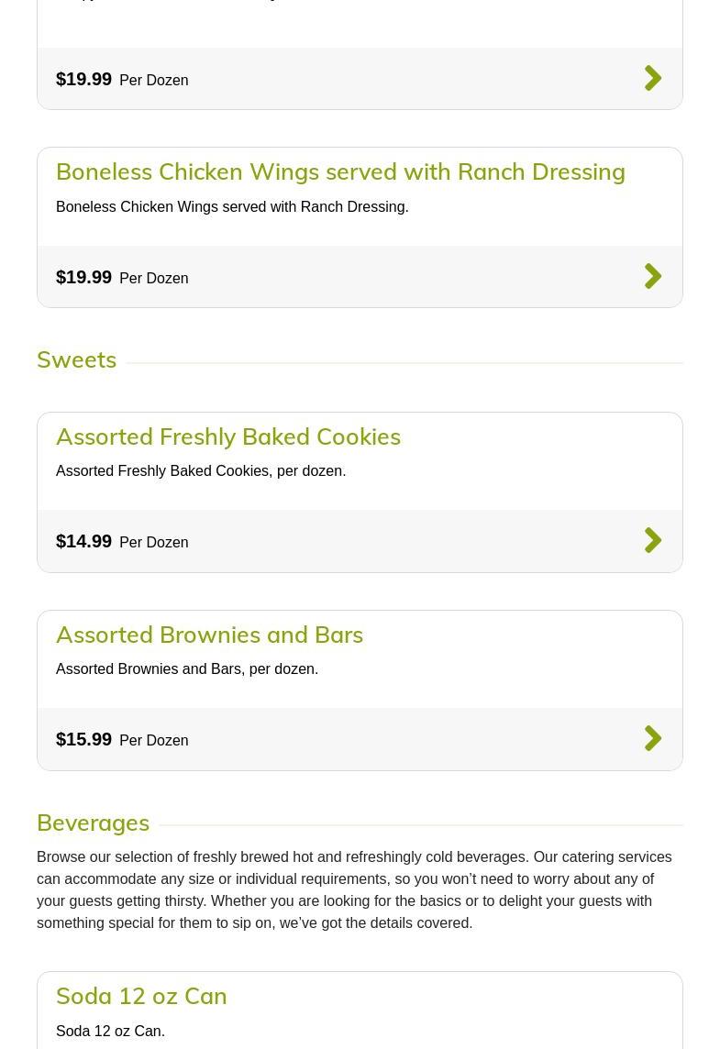
Task: Click the Per Dozen label next to $14.99
Action: 154,543
